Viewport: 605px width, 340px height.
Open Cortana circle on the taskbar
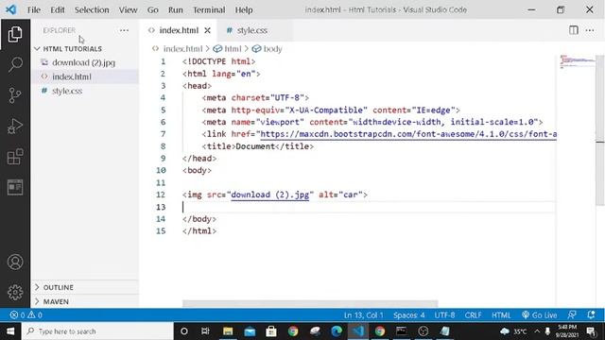[x=184, y=331]
